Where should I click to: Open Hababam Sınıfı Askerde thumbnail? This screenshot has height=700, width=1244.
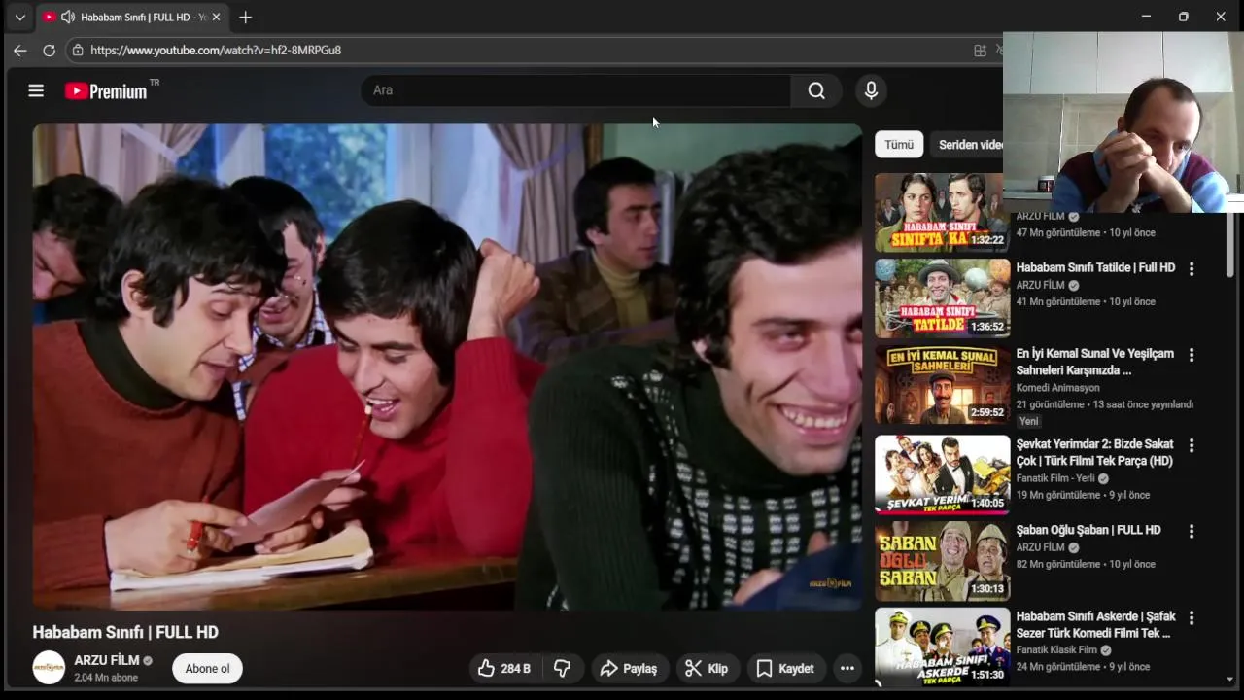[942, 647]
